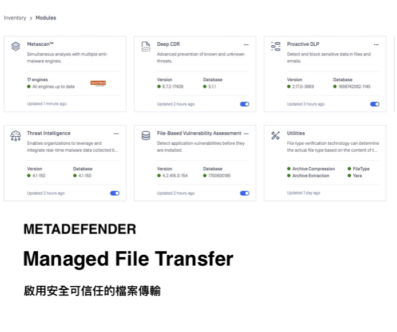Click the Modules breadcrumb

[46, 18]
